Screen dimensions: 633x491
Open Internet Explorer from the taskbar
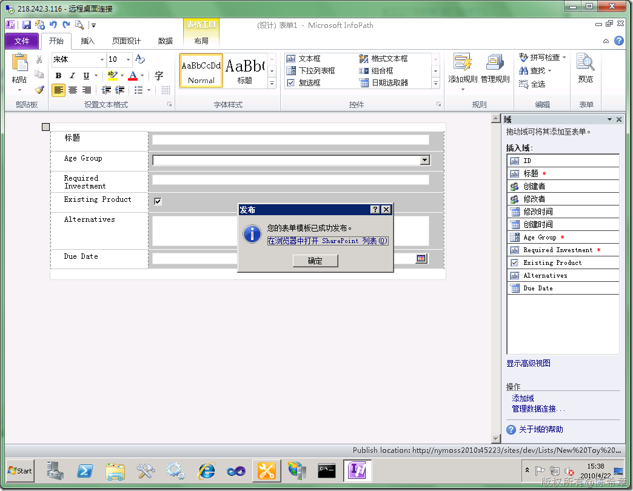coord(206,470)
